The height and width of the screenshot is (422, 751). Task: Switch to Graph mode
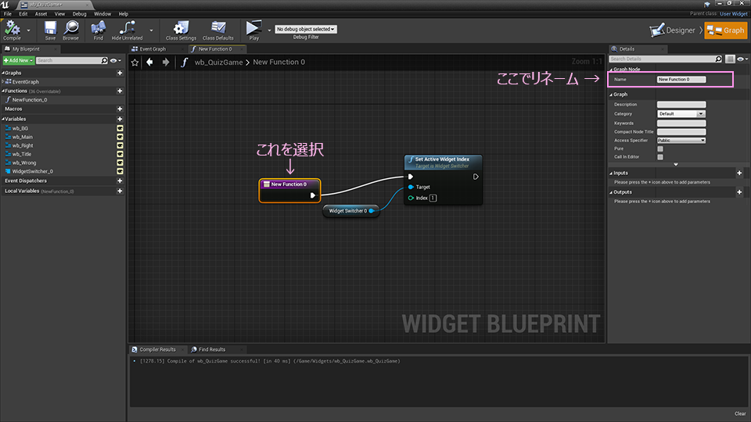726,30
